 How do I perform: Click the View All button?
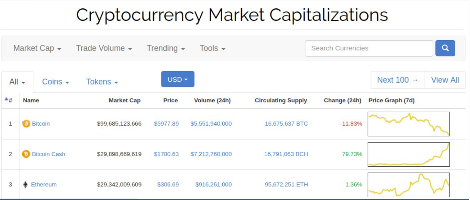(x=445, y=80)
